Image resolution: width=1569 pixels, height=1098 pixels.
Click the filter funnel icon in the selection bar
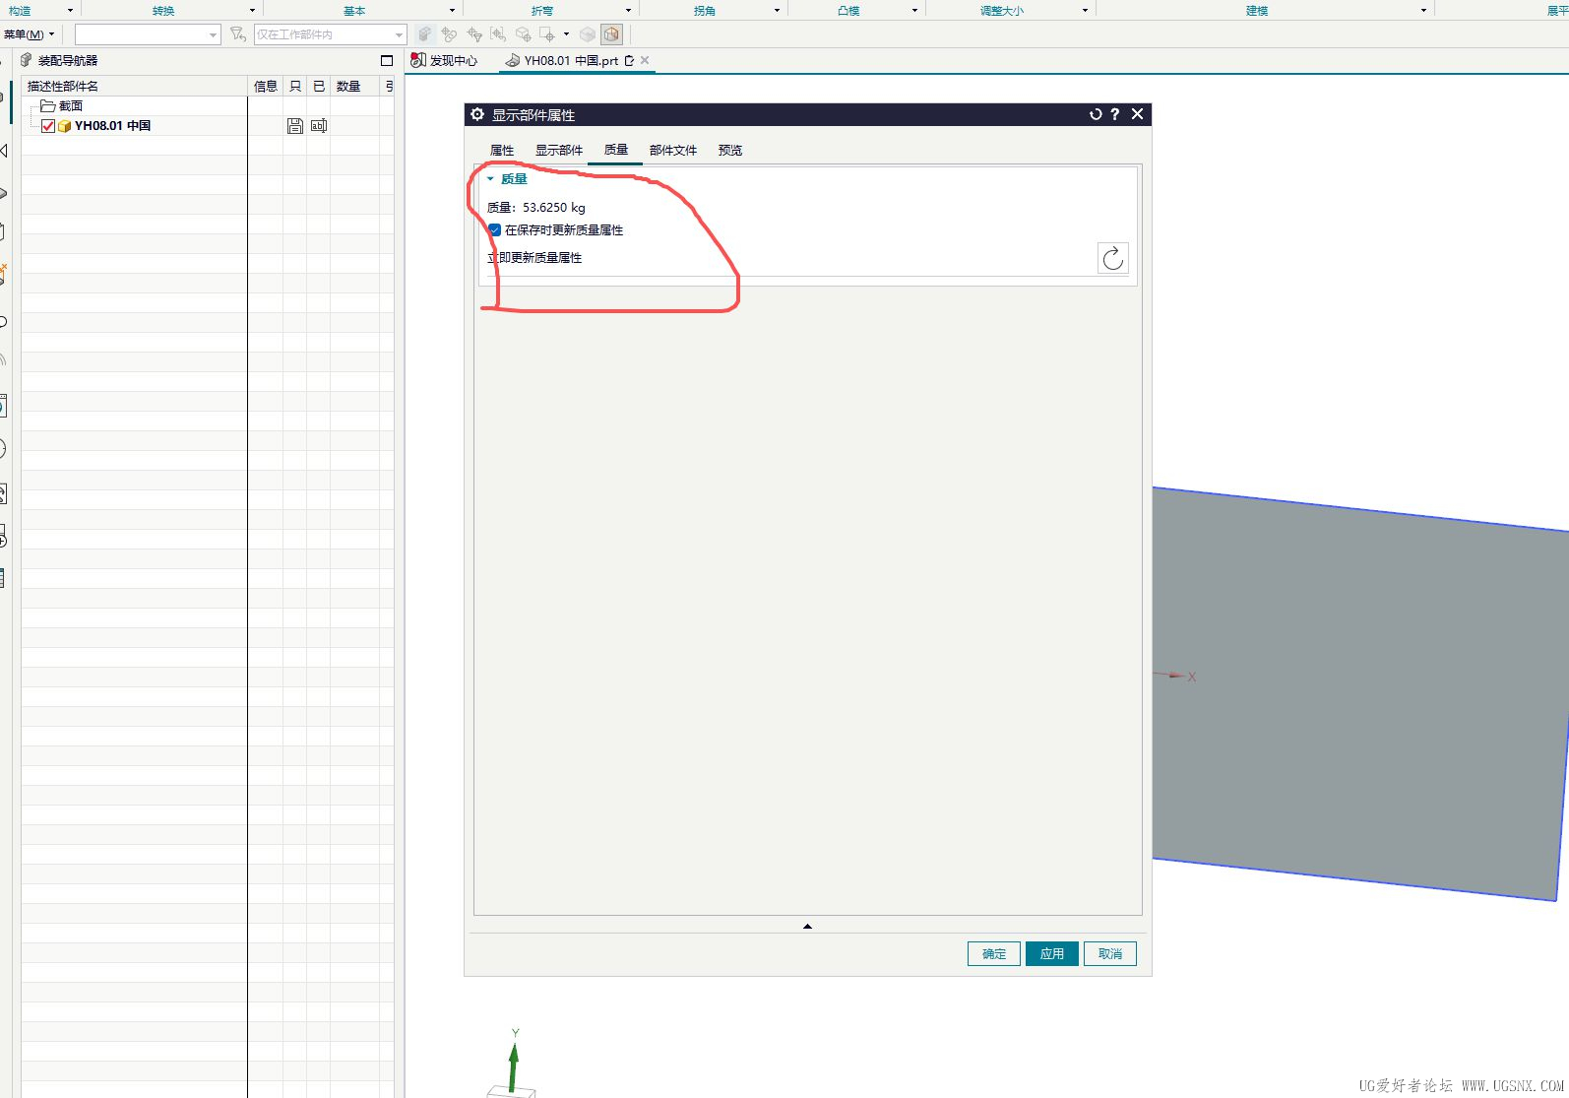click(x=237, y=34)
